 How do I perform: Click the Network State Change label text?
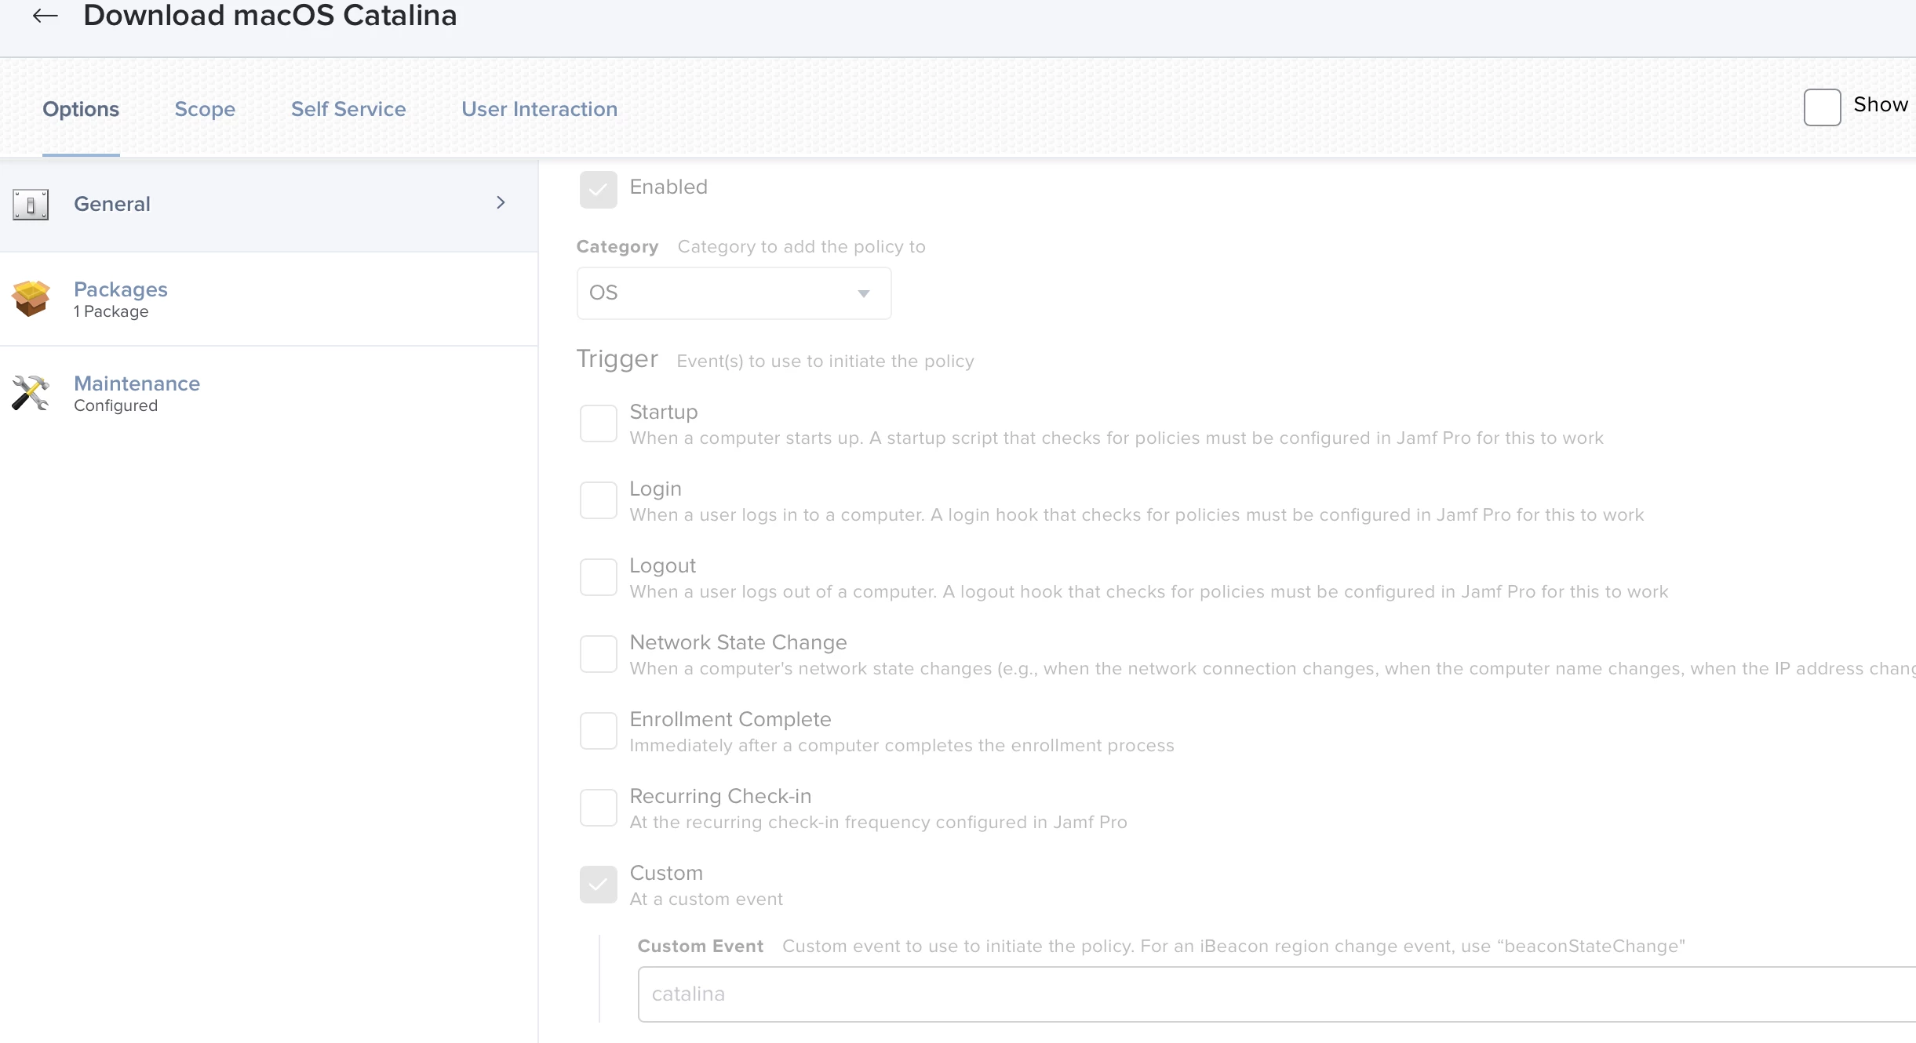point(738,643)
